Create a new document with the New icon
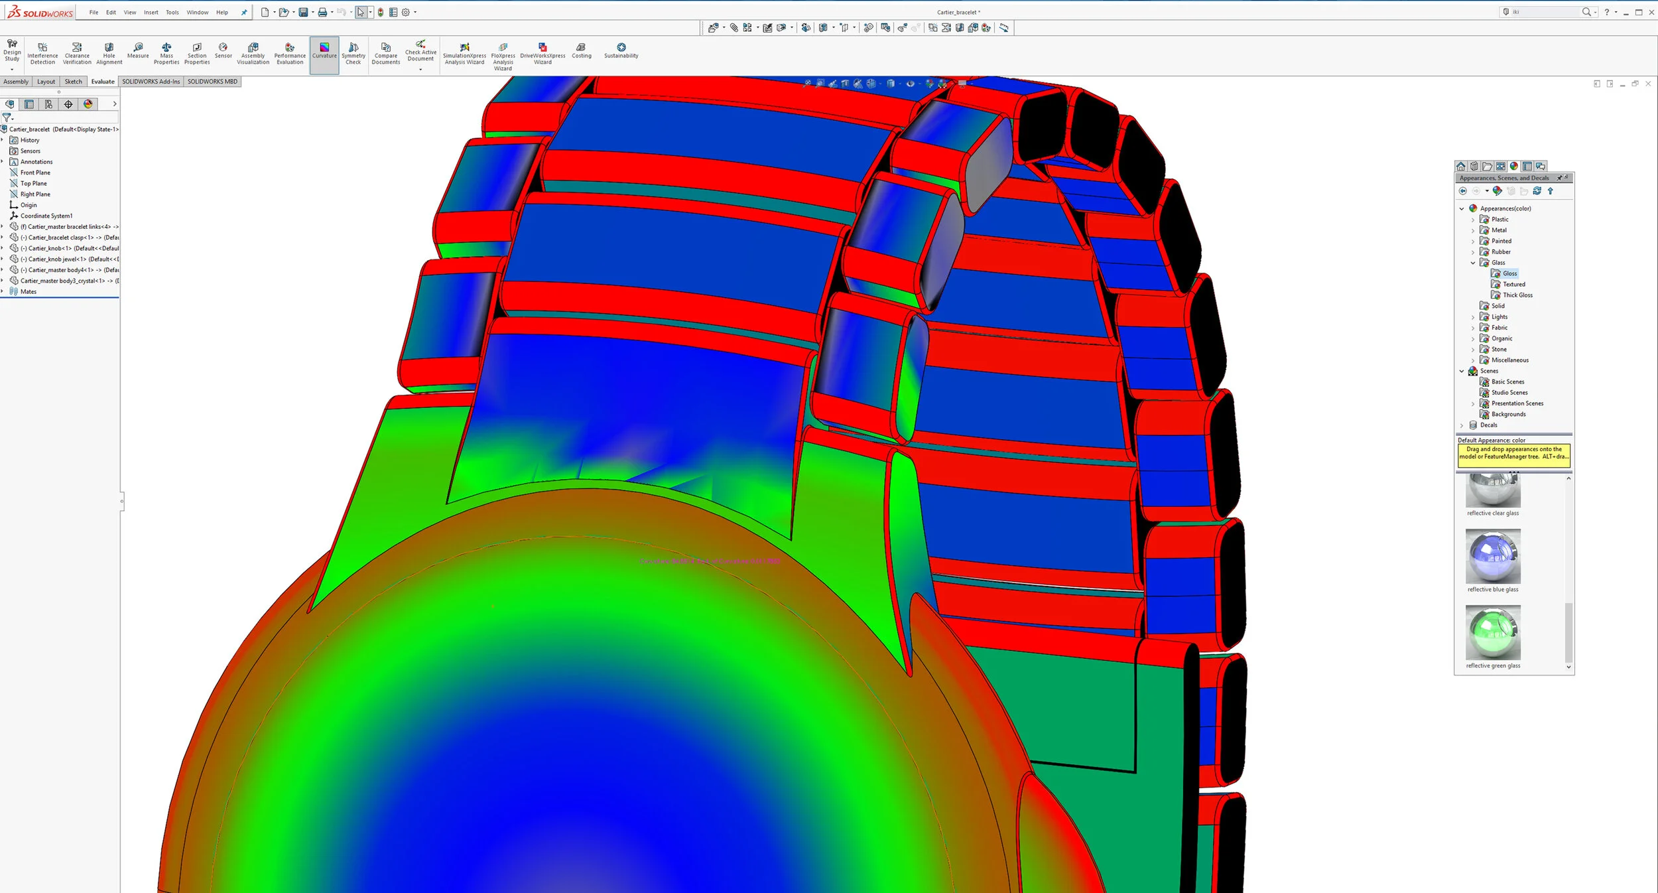The width and height of the screenshot is (1658, 893). coord(265,12)
